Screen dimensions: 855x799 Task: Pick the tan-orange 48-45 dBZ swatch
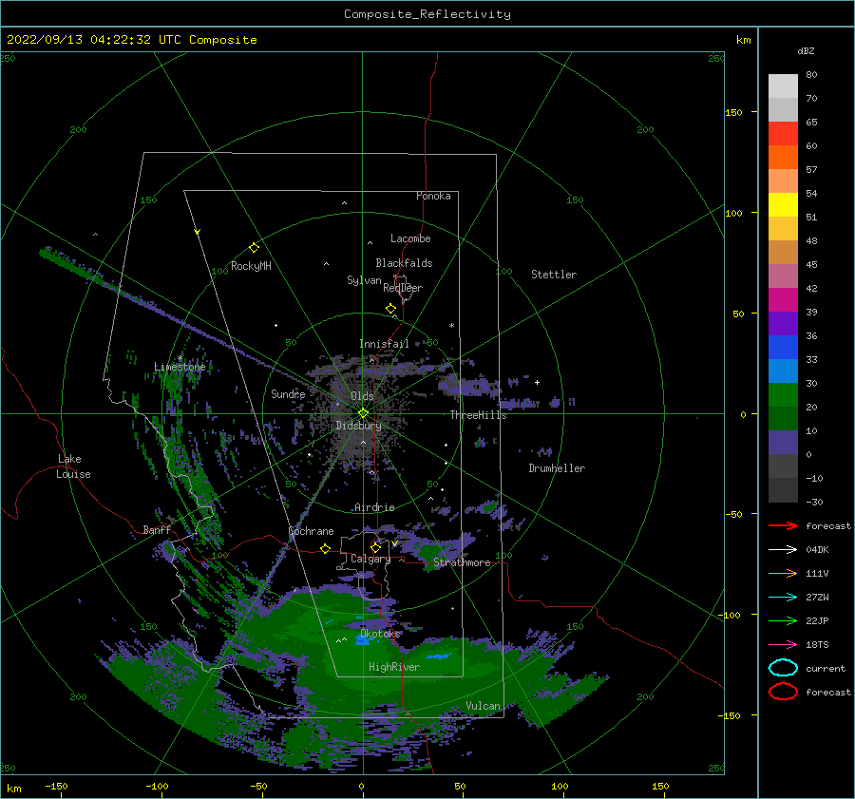[783, 253]
